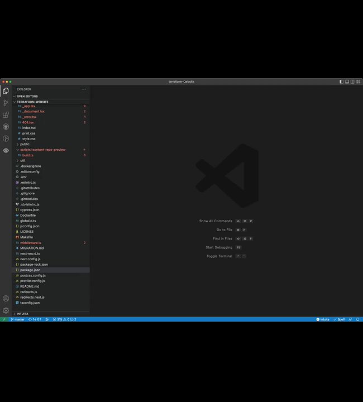Viewport: 363px width, 402px height.
Task: Open global.d.ts file
Action: [x=51, y=221]
